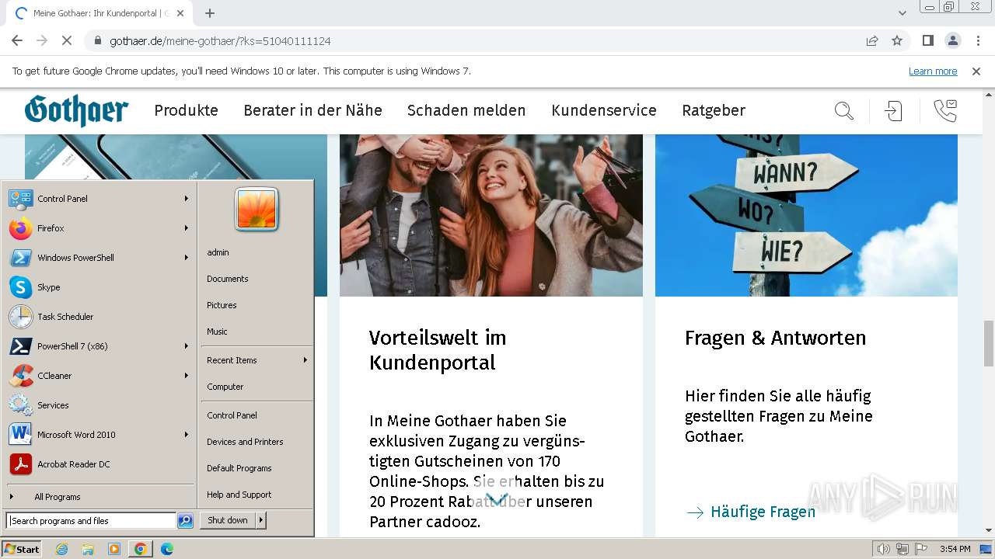Click the Gothaer phone contact icon
The image size is (995, 559).
(x=945, y=111)
